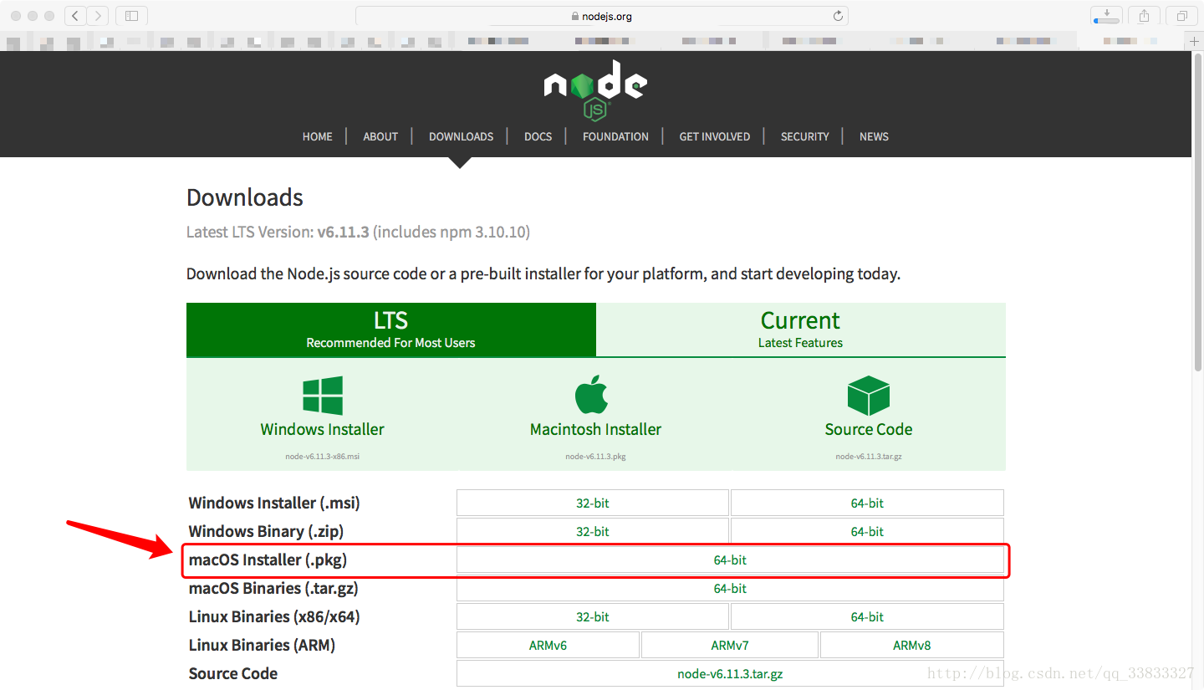This screenshot has height=690, width=1204.
Task: Download Windows Installer (.msi) 32-bit
Action: coord(593,503)
